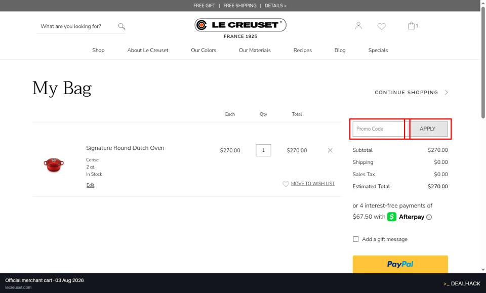The height and width of the screenshot is (293, 486).
Task: Open the Our Materials menu
Action: (255, 50)
